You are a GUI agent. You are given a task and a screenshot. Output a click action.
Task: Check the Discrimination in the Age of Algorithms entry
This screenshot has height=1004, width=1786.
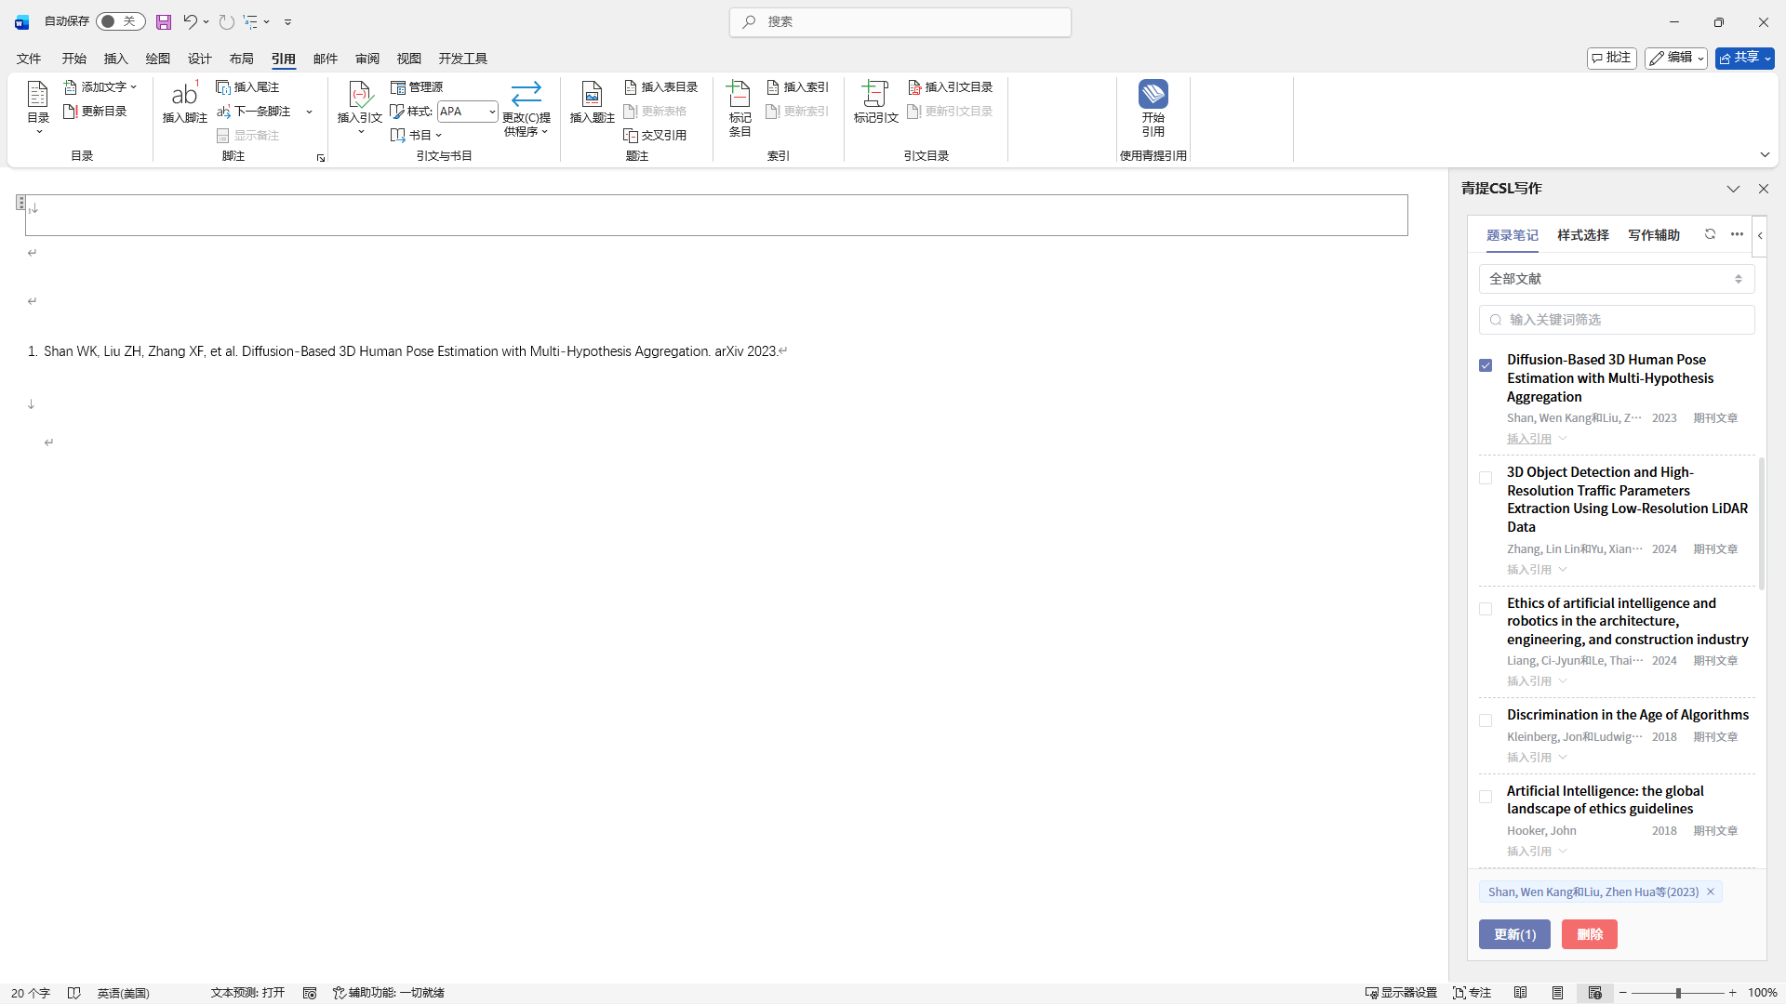click(x=1486, y=720)
